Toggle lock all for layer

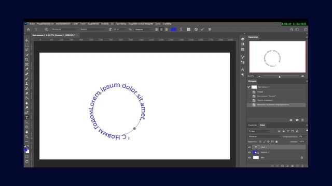pos(276,142)
